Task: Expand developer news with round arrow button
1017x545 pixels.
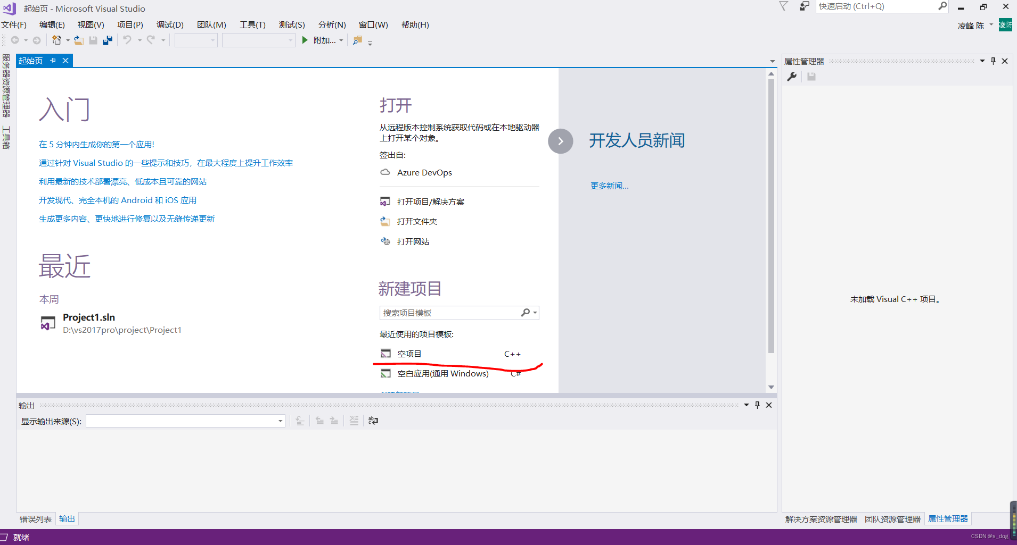Action: click(561, 141)
